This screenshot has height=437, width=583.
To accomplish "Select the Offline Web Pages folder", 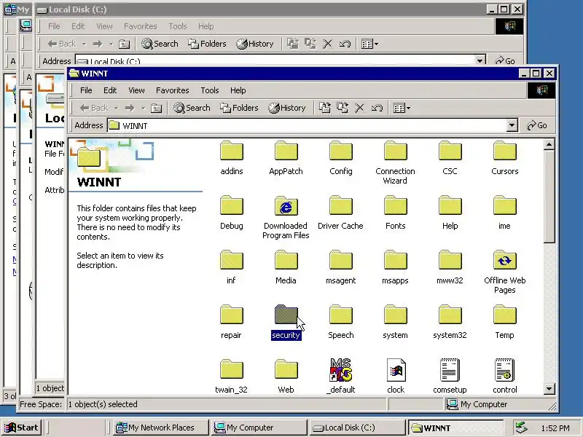I will tap(504, 272).
